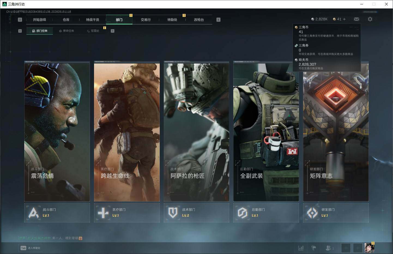Open the statistics bar-chart icon
Viewport: 393px width, 254px height.
tap(301, 248)
